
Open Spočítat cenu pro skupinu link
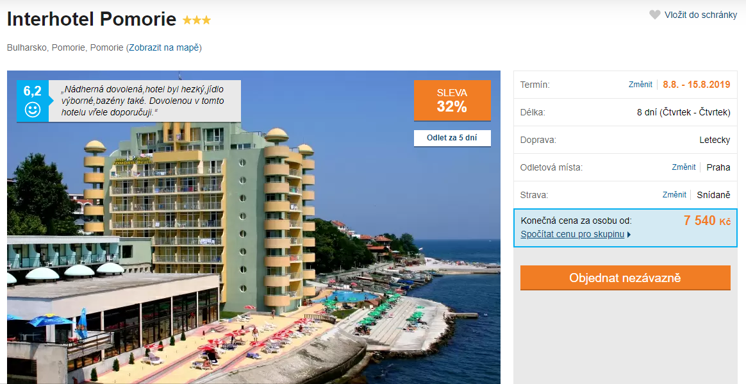click(572, 234)
